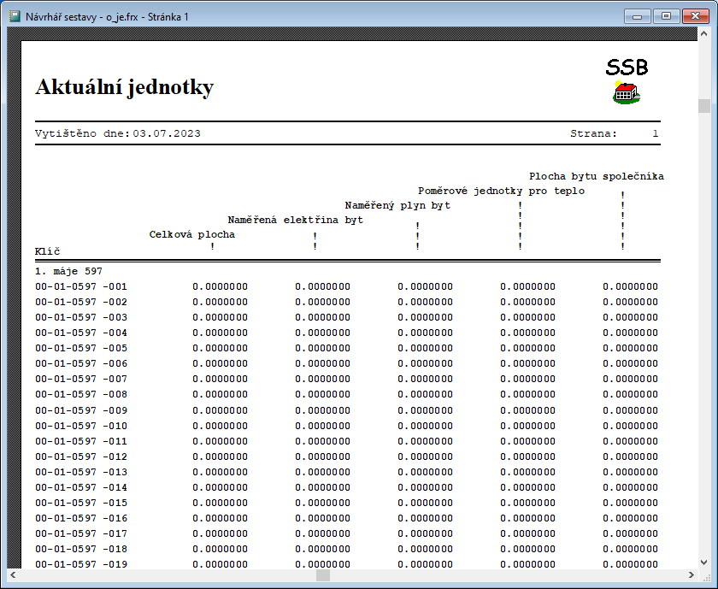
Task: Click the vertical scrollbar down arrow
Action: click(704, 562)
